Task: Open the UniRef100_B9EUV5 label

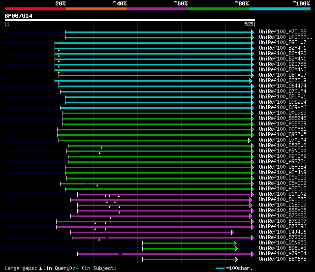Action: pyautogui.click(x=283, y=248)
